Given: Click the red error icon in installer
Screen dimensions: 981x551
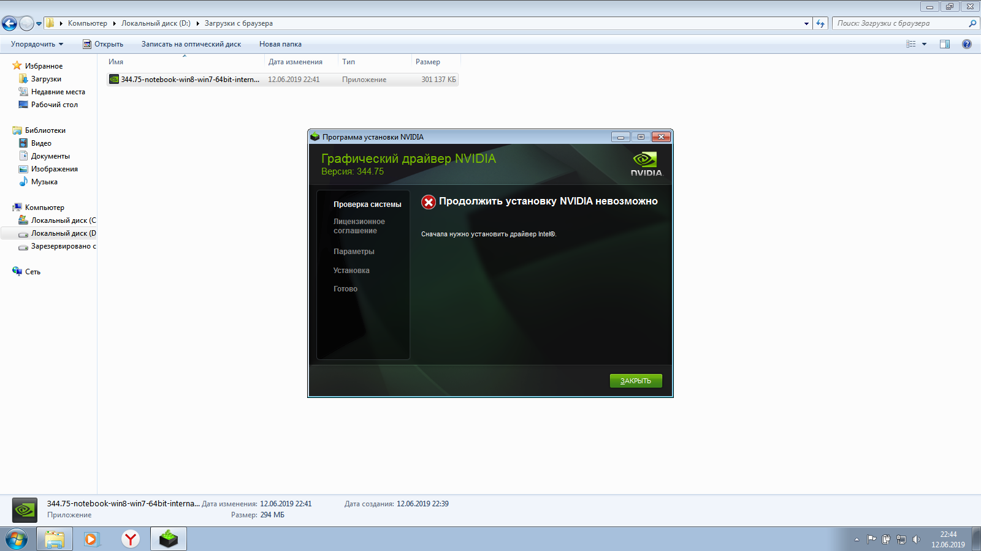Looking at the screenshot, I should [x=429, y=202].
